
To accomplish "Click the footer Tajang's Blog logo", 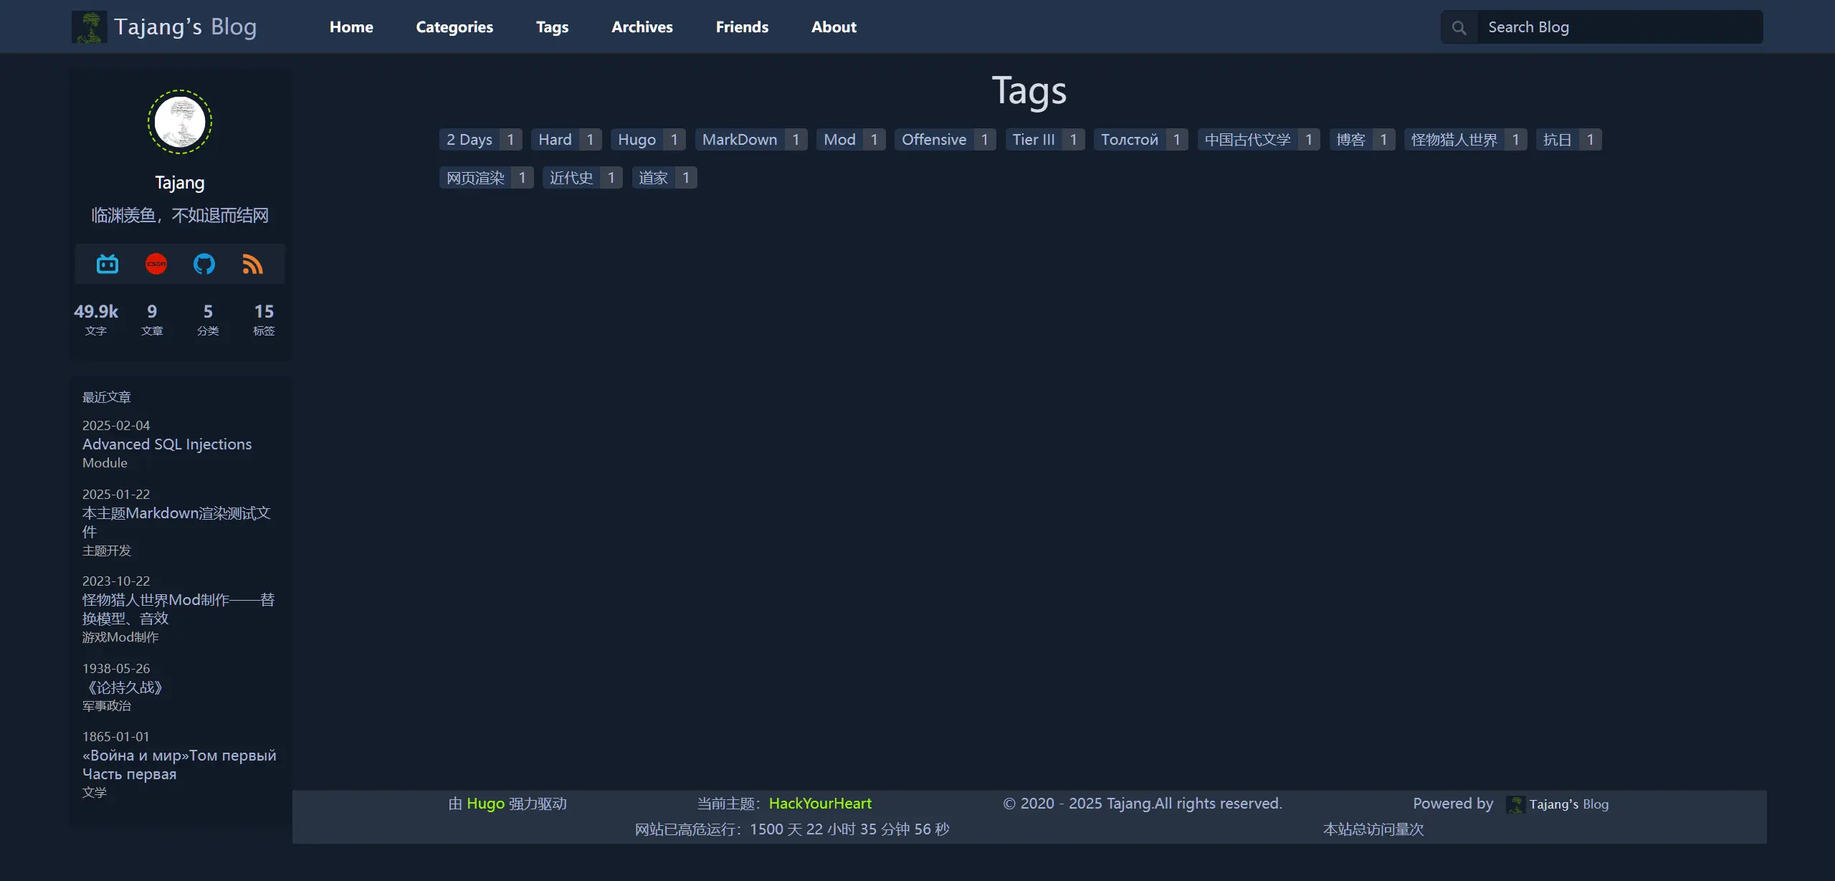I will (1515, 804).
